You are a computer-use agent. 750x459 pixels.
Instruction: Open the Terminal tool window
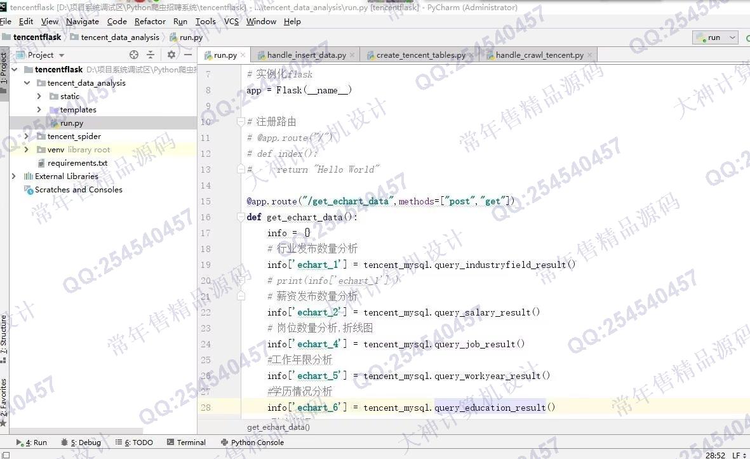coord(186,442)
